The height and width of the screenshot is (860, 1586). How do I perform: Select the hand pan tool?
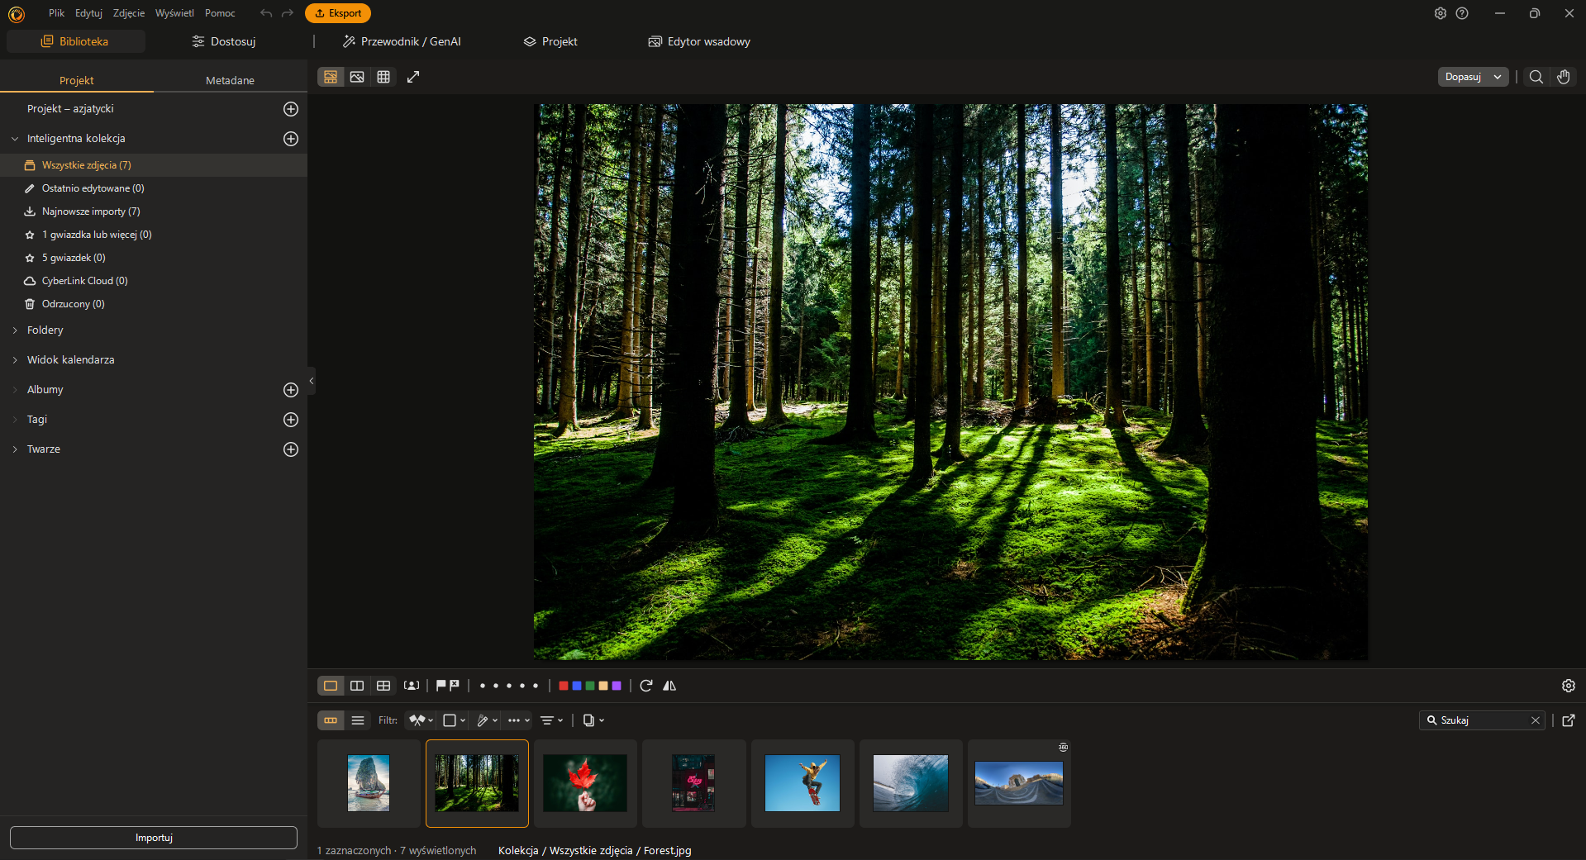point(1564,77)
